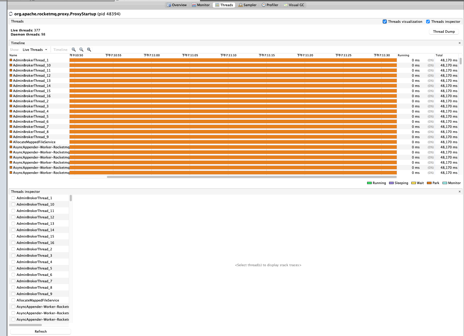
Task: Switch to the Monitor tab
Action: [201, 5]
